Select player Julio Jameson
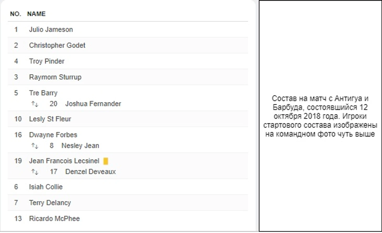Screen dimensions: 382x233 (51, 30)
